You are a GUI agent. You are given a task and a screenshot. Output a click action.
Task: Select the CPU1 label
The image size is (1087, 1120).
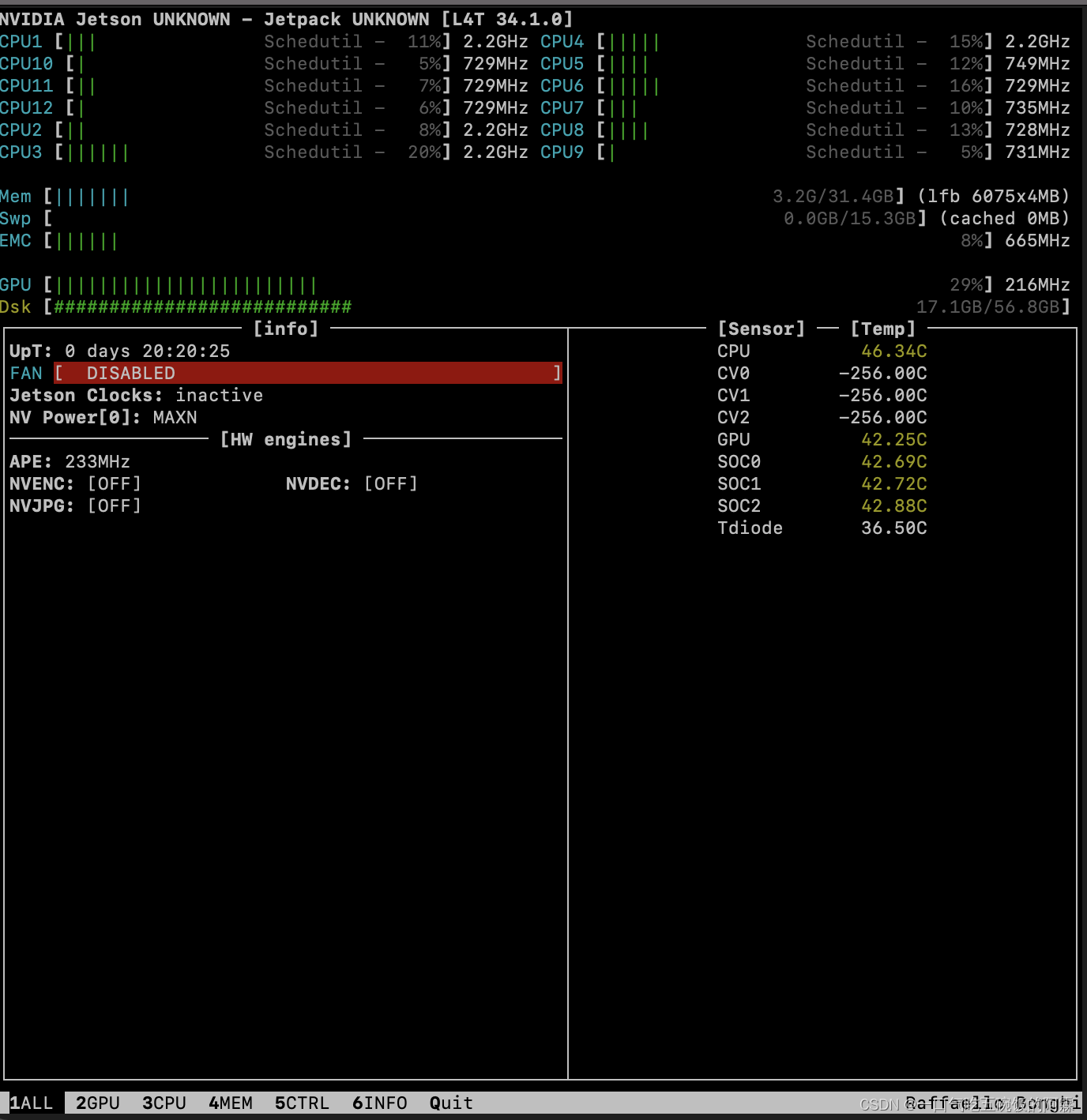pos(21,41)
